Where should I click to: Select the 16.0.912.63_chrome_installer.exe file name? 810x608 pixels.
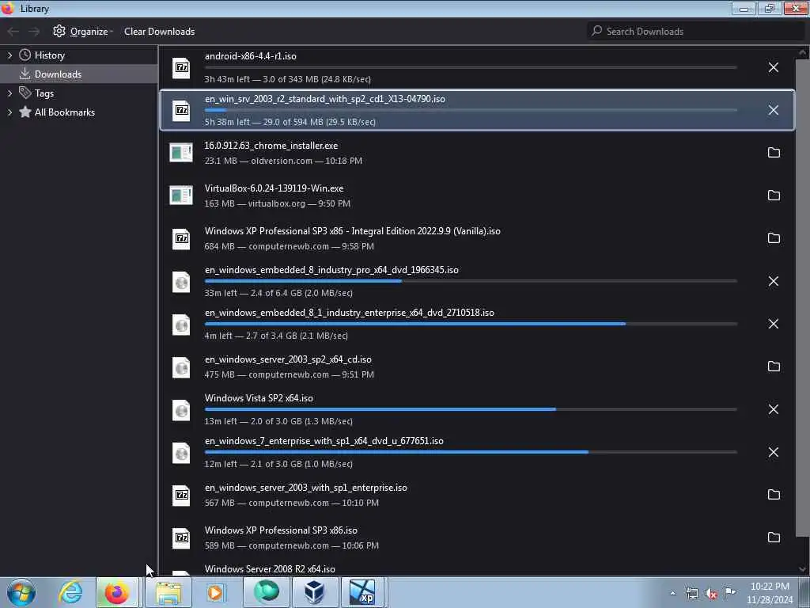click(271, 146)
